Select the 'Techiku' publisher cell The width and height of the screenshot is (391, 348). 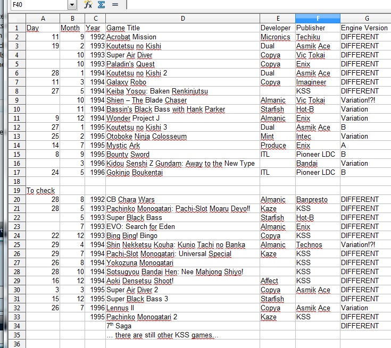coord(318,37)
